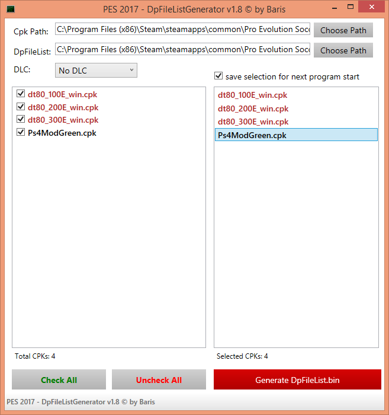Image resolution: width=389 pixels, height=415 pixels.
Task: Uncheck dt80_200E_win.cpk checkbox
Action: (x=21, y=106)
